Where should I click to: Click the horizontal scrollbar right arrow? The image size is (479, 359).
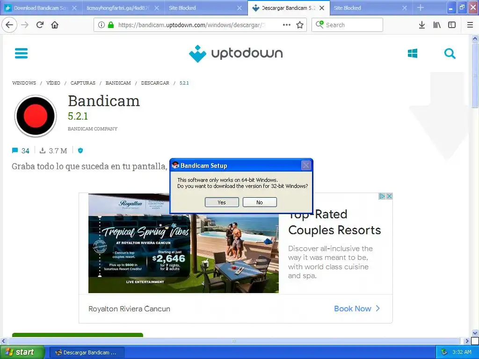click(x=466, y=341)
